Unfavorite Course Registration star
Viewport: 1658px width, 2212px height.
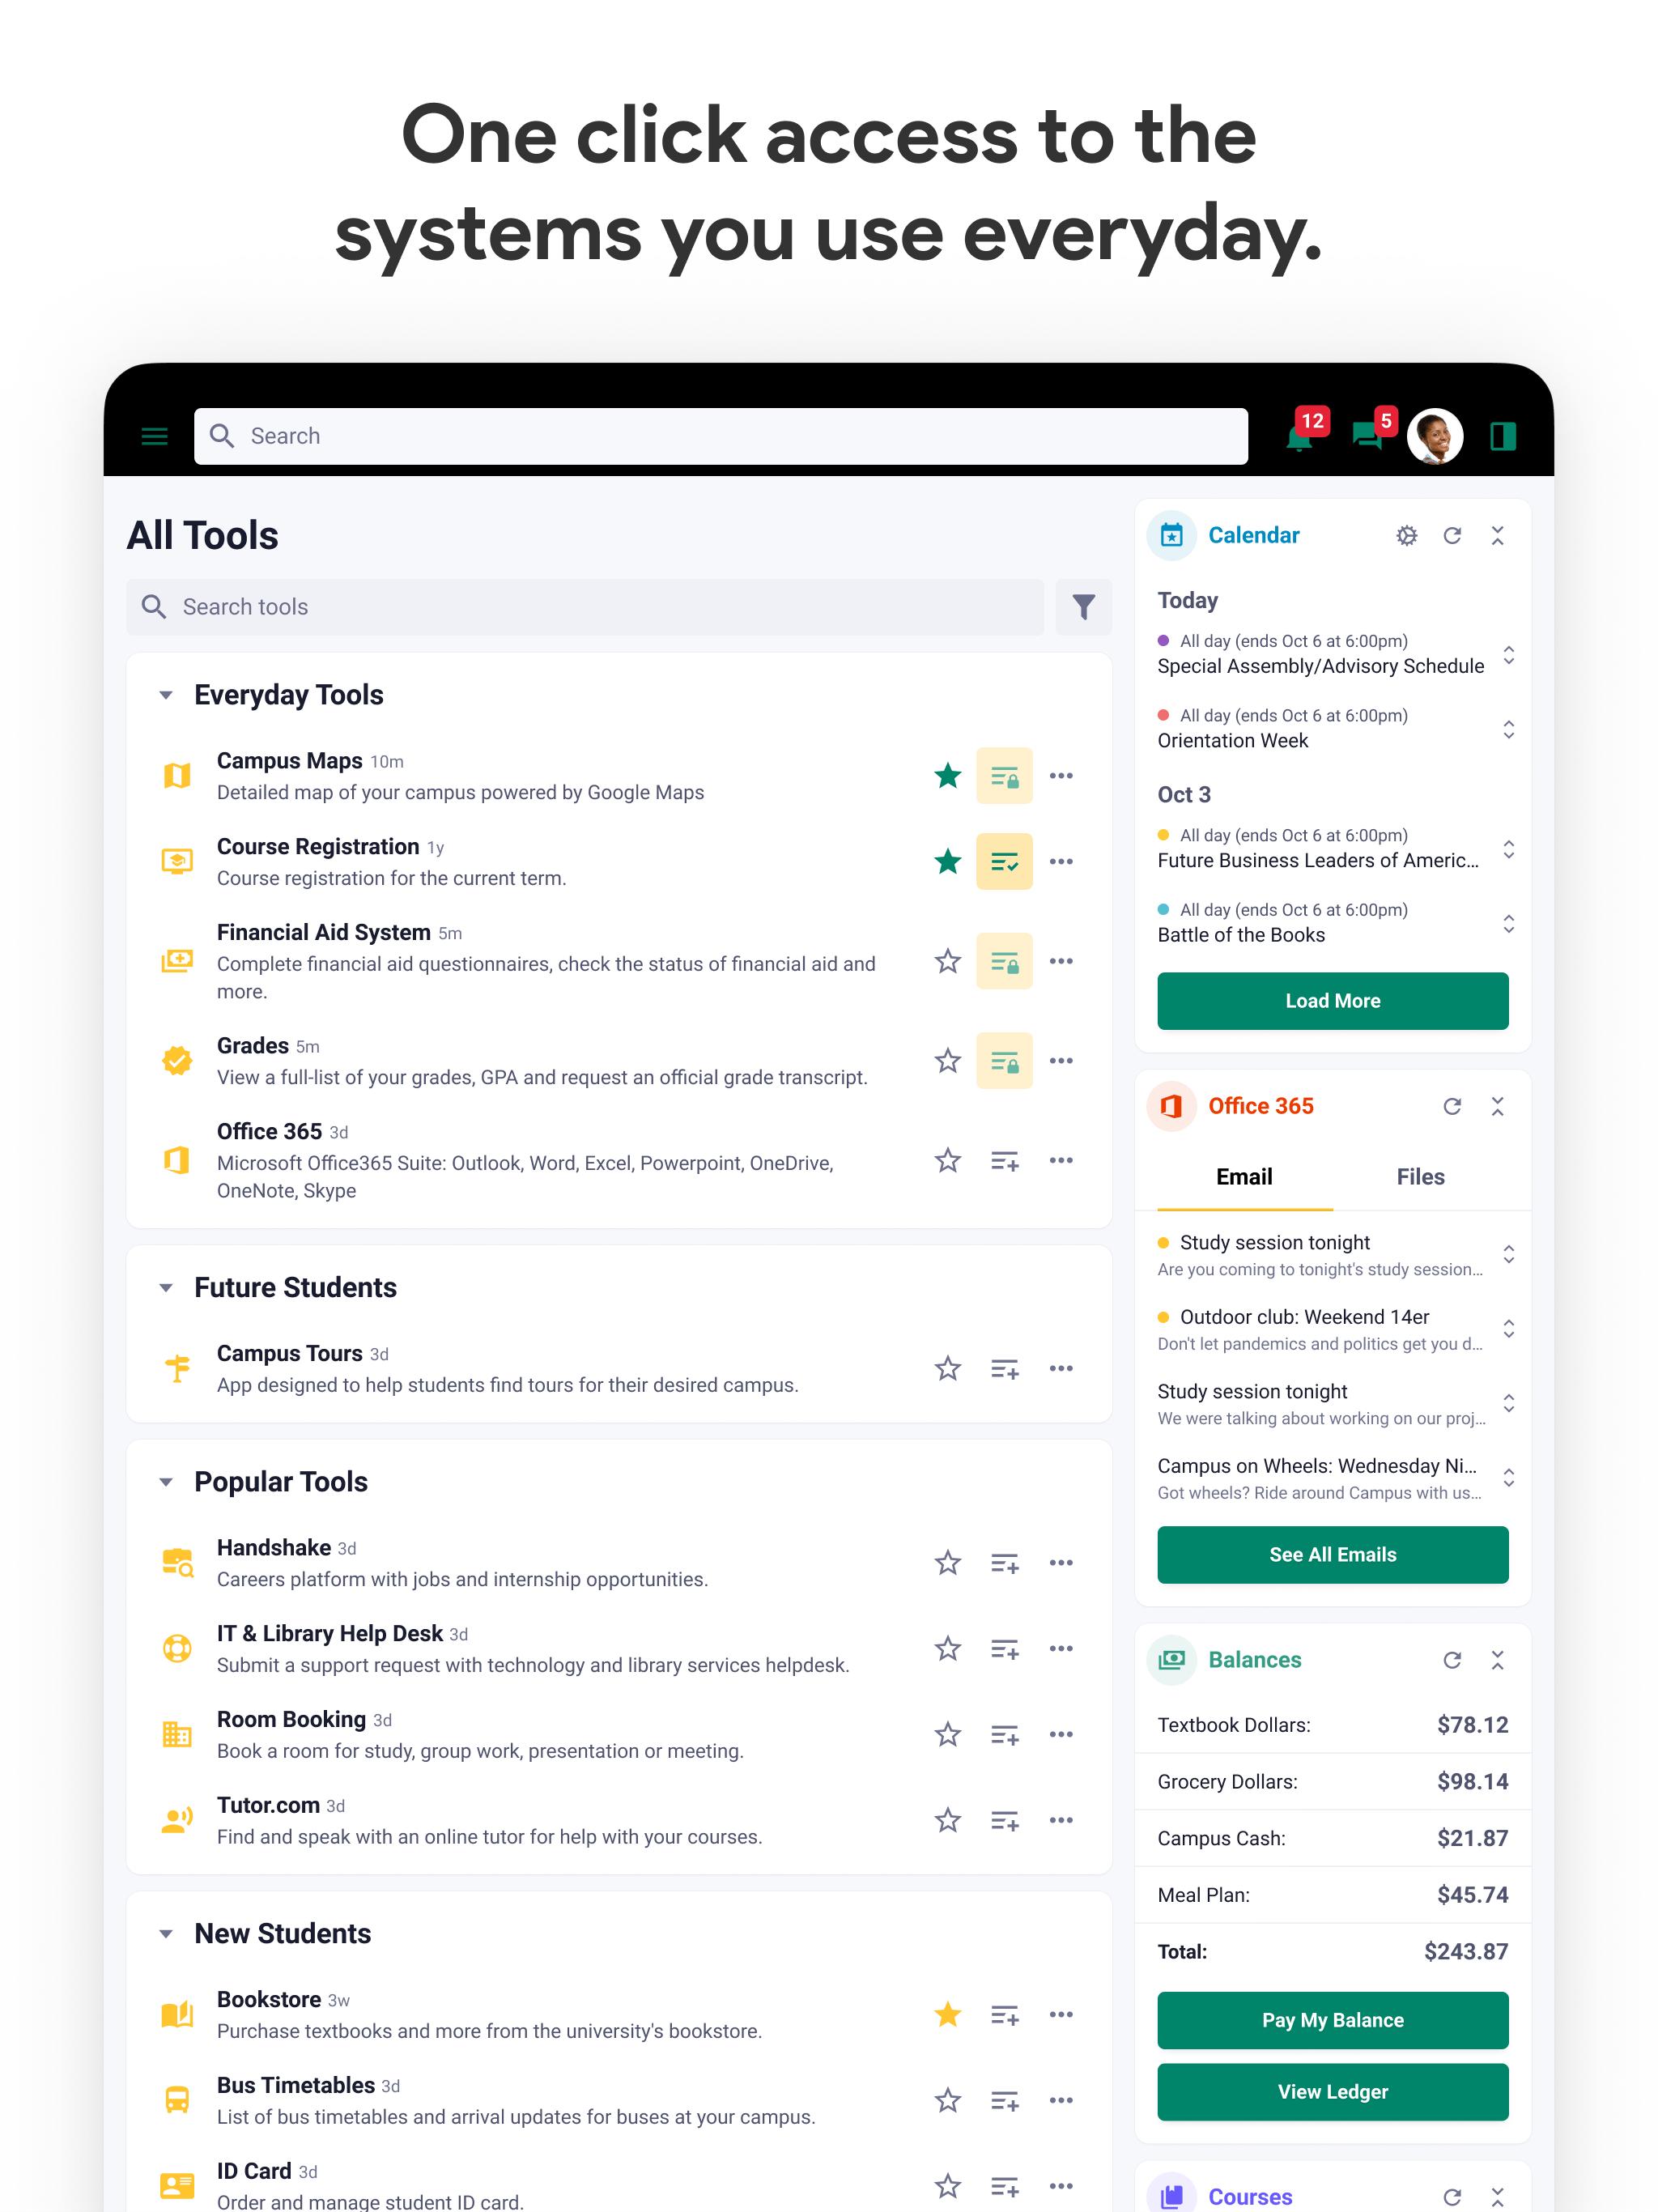coord(947,861)
